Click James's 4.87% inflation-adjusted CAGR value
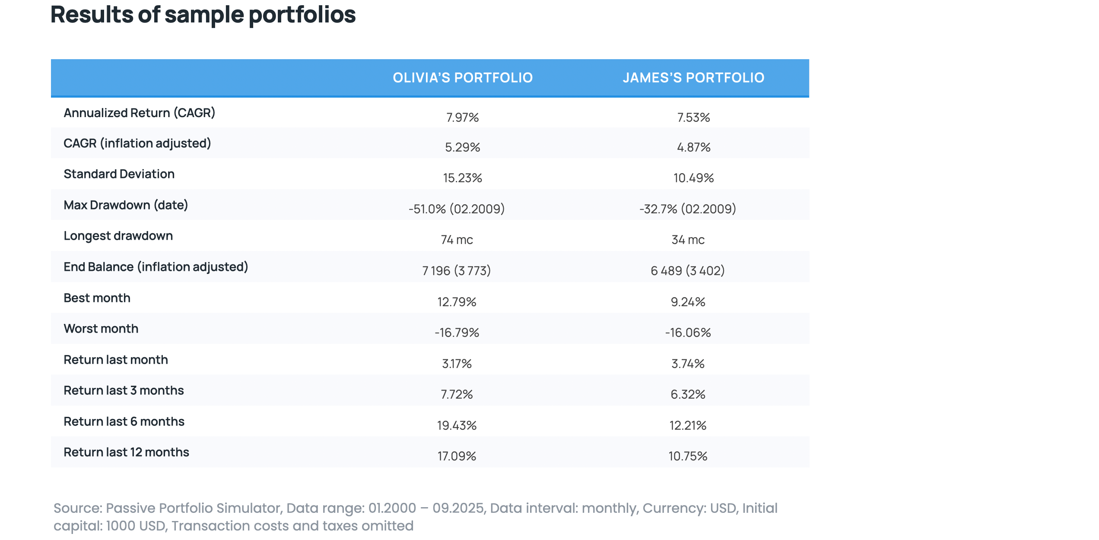The height and width of the screenshot is (540, 1099). pyautogui.click(x=693, y=147)
